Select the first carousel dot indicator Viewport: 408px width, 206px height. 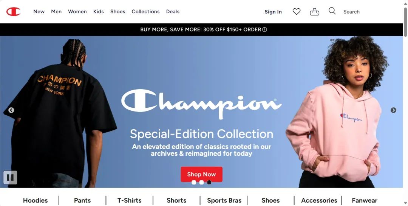pos(194,182)
